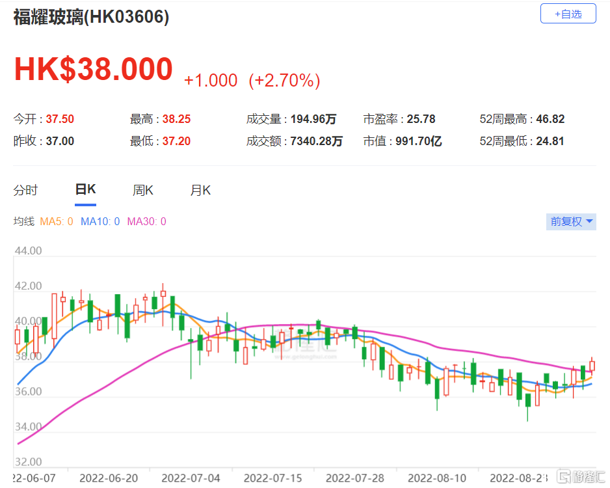Image resolution: width=610 pixels, height=488 pixels.
Task: Click the 2022-07-04 date on the chart axis
Action: (191, 478)
